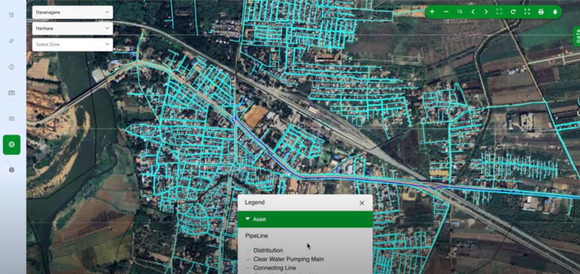Click the Connecting Line legend entry
580x274 pixels.
tap(275, 268)
